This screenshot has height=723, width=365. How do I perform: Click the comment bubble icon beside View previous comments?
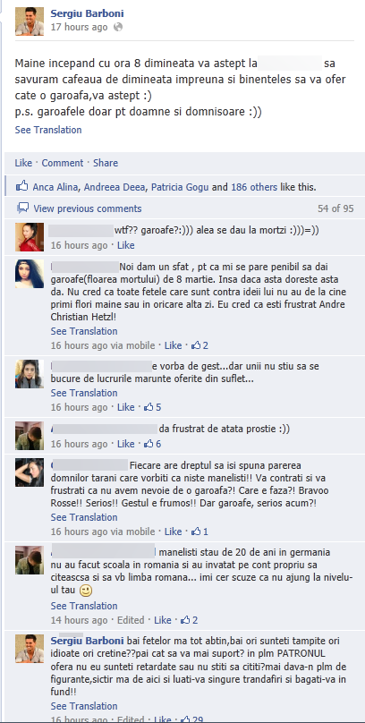coord(22,208)
